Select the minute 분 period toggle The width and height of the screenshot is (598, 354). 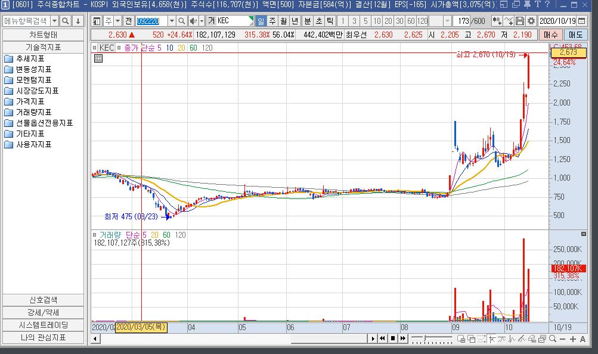308,21
